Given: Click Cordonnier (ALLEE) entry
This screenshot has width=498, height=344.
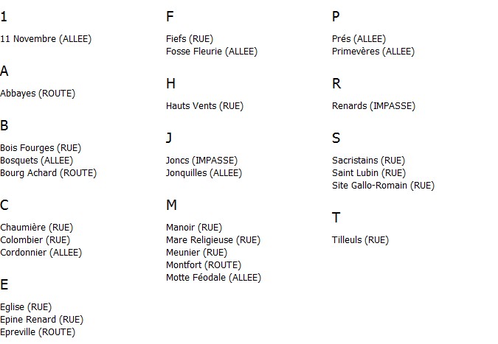Looking at the screenshot, I should point(41,253).
